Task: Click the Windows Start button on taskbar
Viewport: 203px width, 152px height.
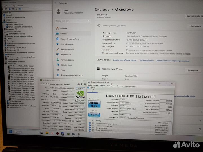Action: [11, 132]
